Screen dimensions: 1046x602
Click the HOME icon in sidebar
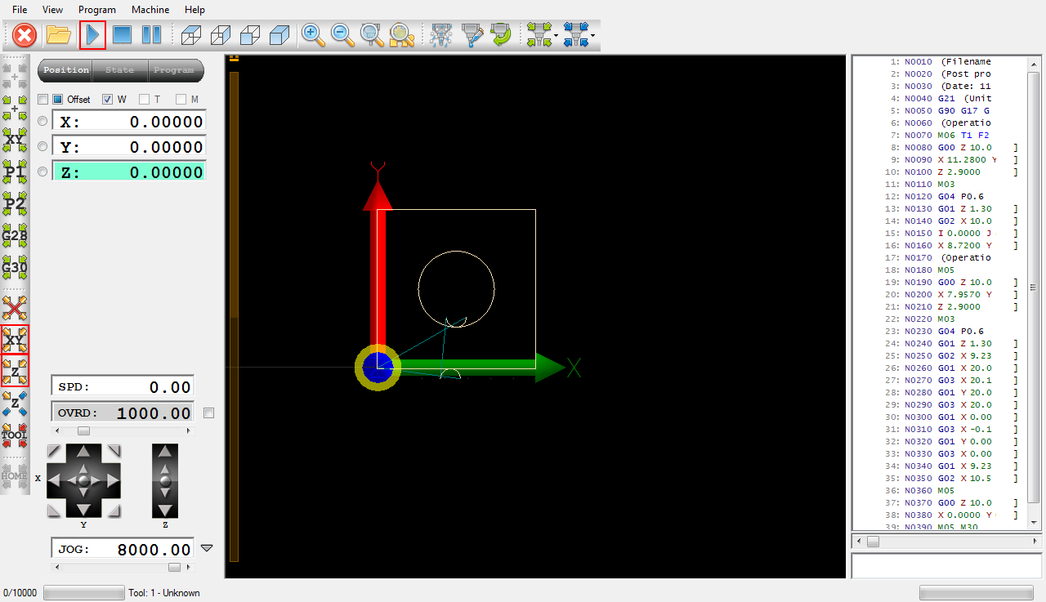pyautogui.click(x=15, y=475)
